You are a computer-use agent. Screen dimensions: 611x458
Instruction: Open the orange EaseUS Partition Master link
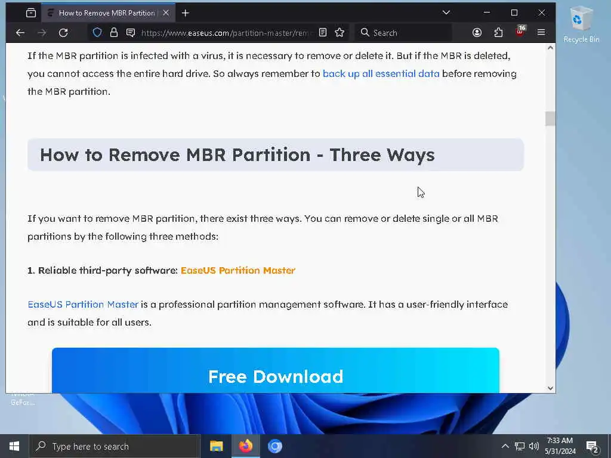[x=238, y=270]
